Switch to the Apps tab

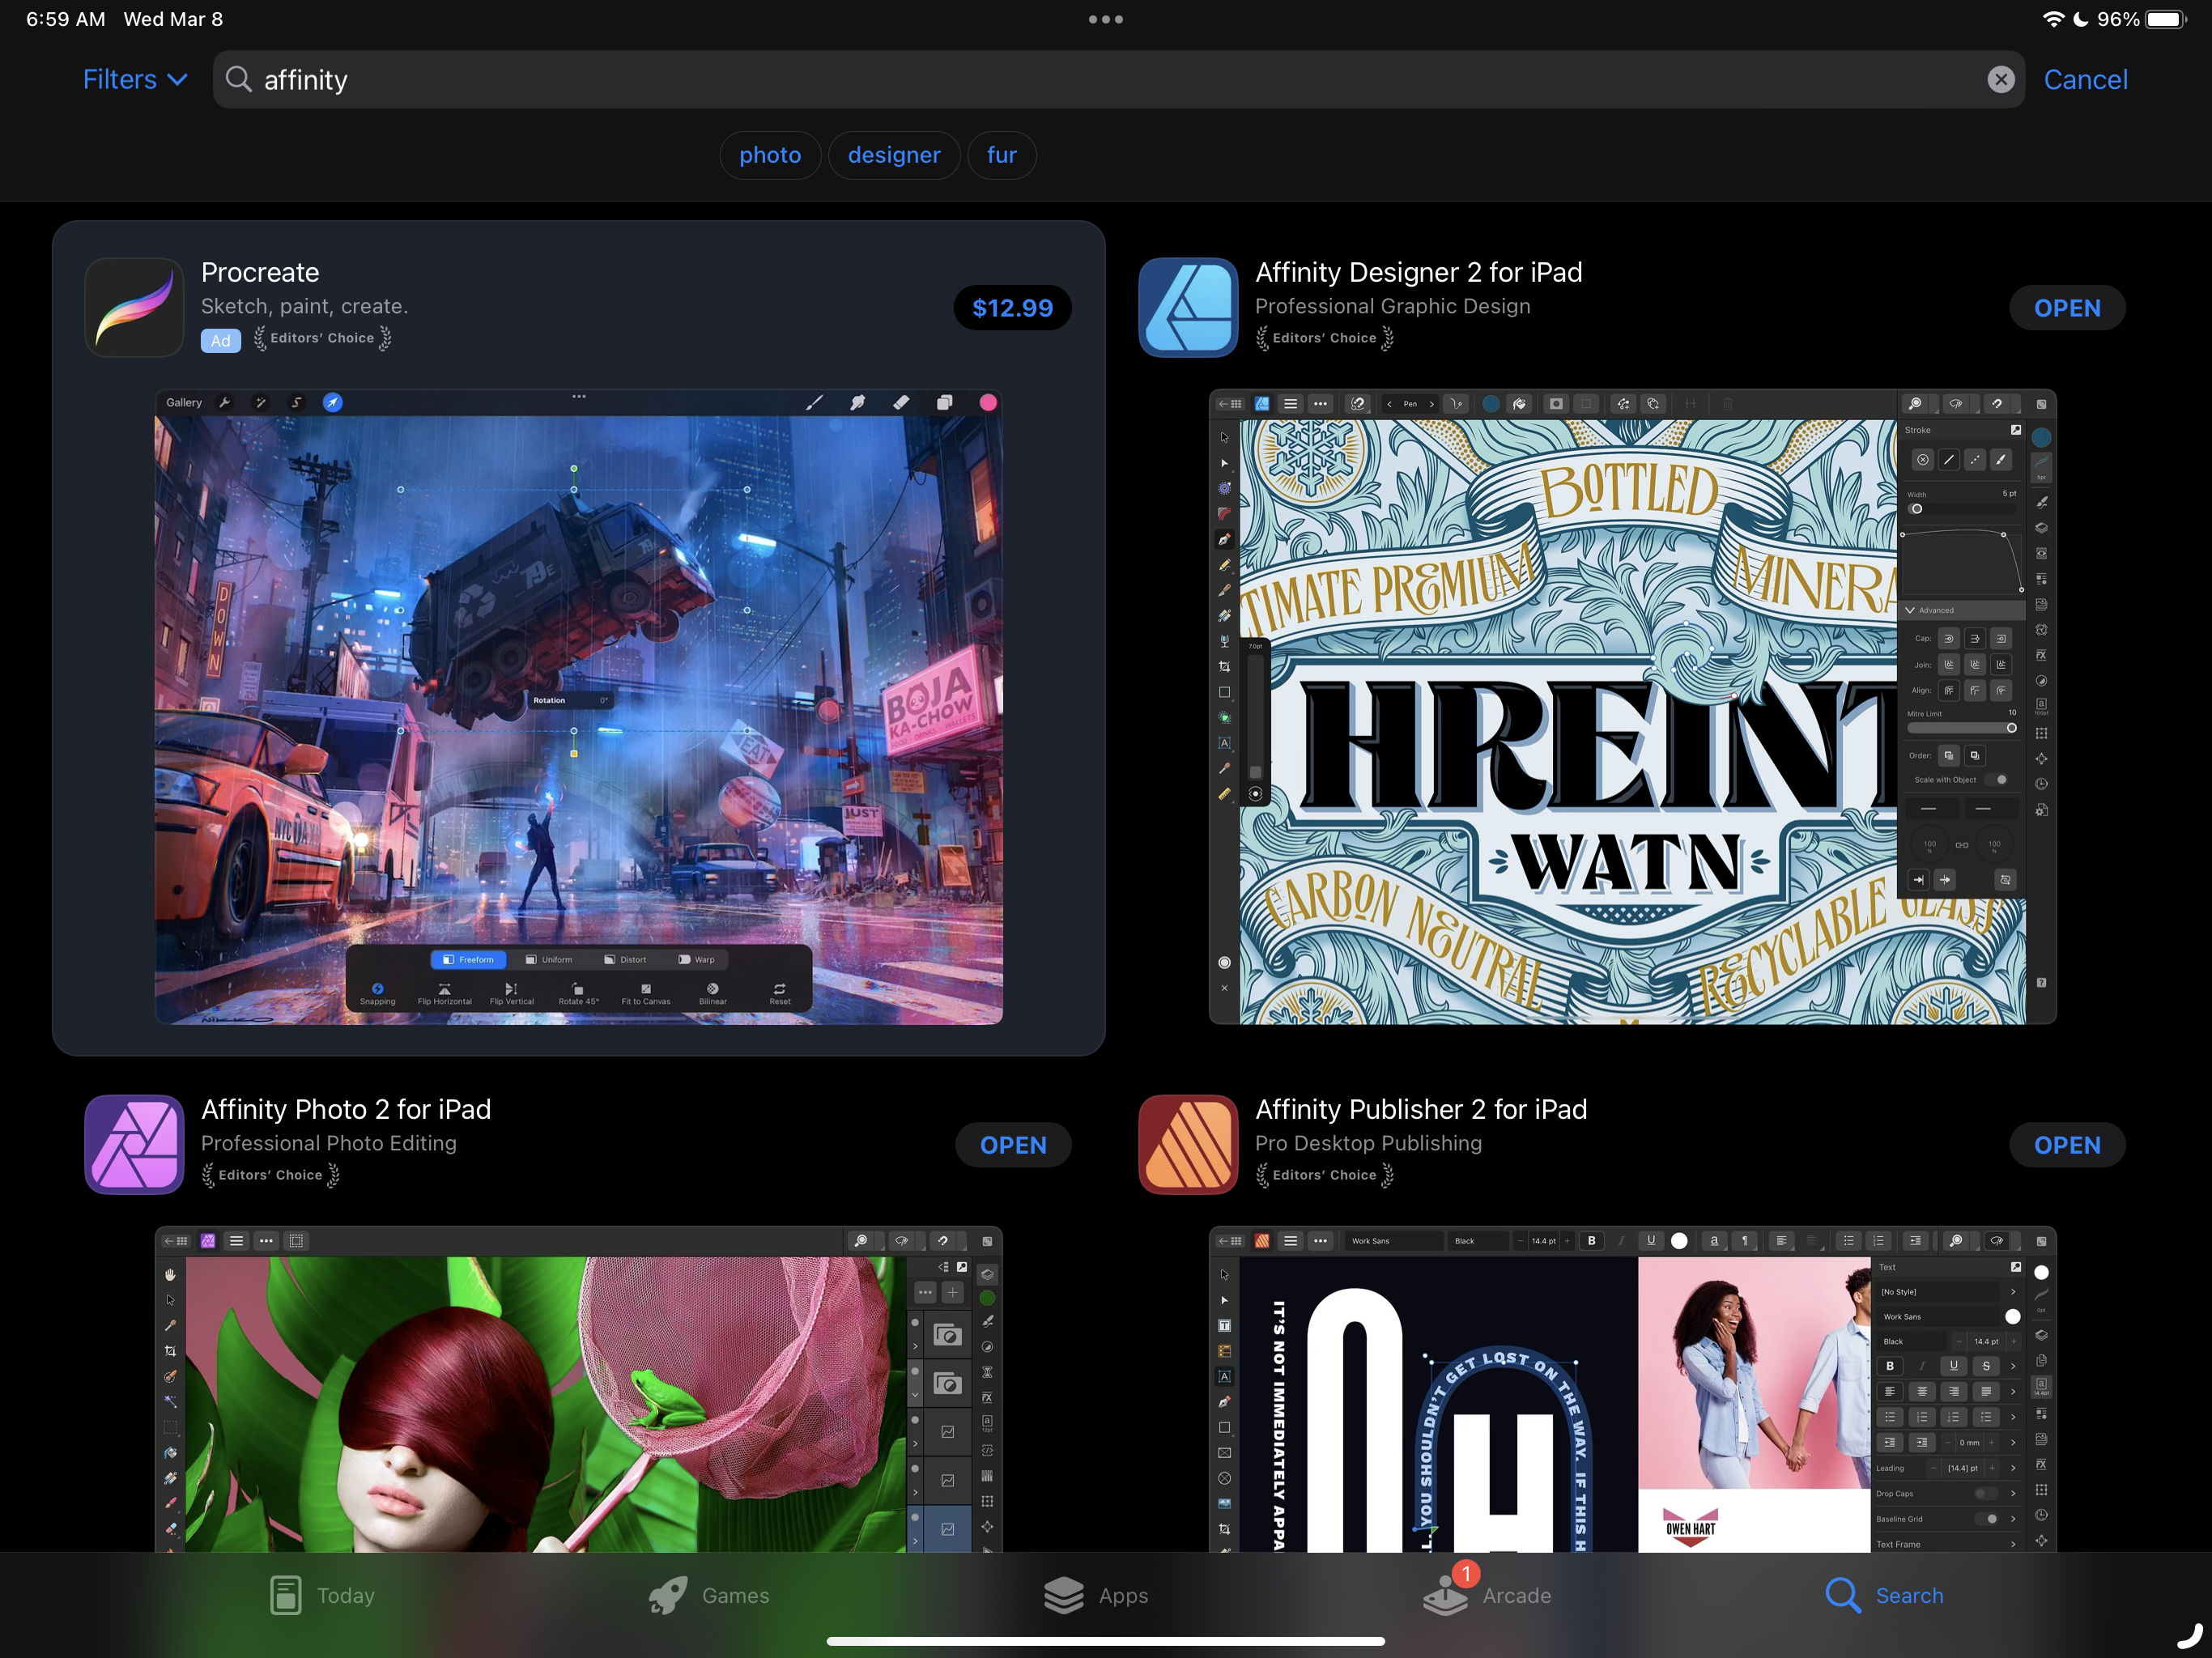tap(1096, 1595)
